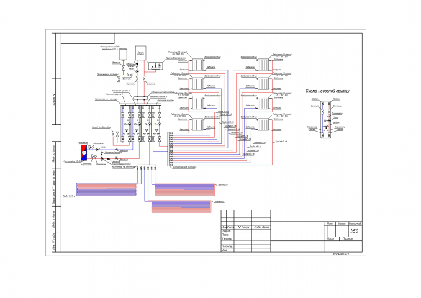Viewport: 421px width, 298px height.
Task: Click the red and blue heat exchanger symbol
Action: tap(84, 153)
